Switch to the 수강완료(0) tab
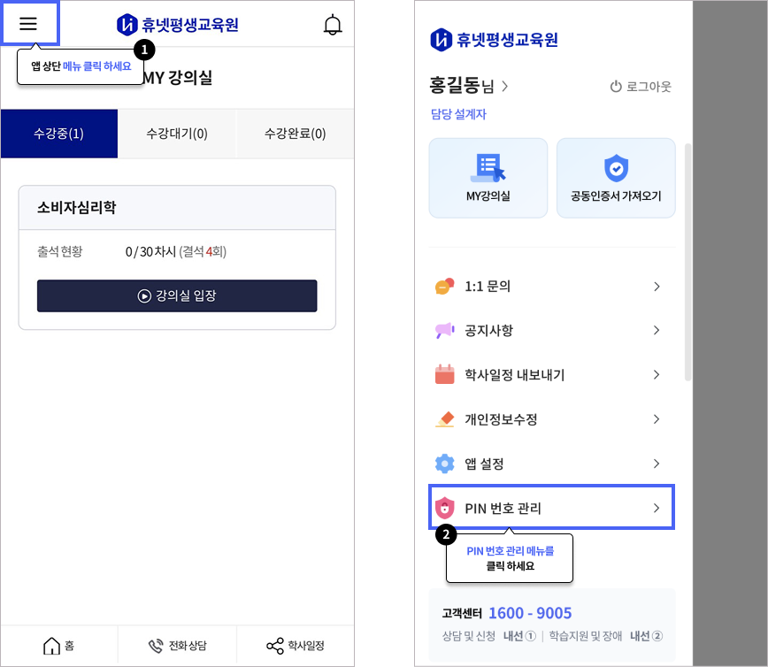768x667 pixels. point(295,134)
